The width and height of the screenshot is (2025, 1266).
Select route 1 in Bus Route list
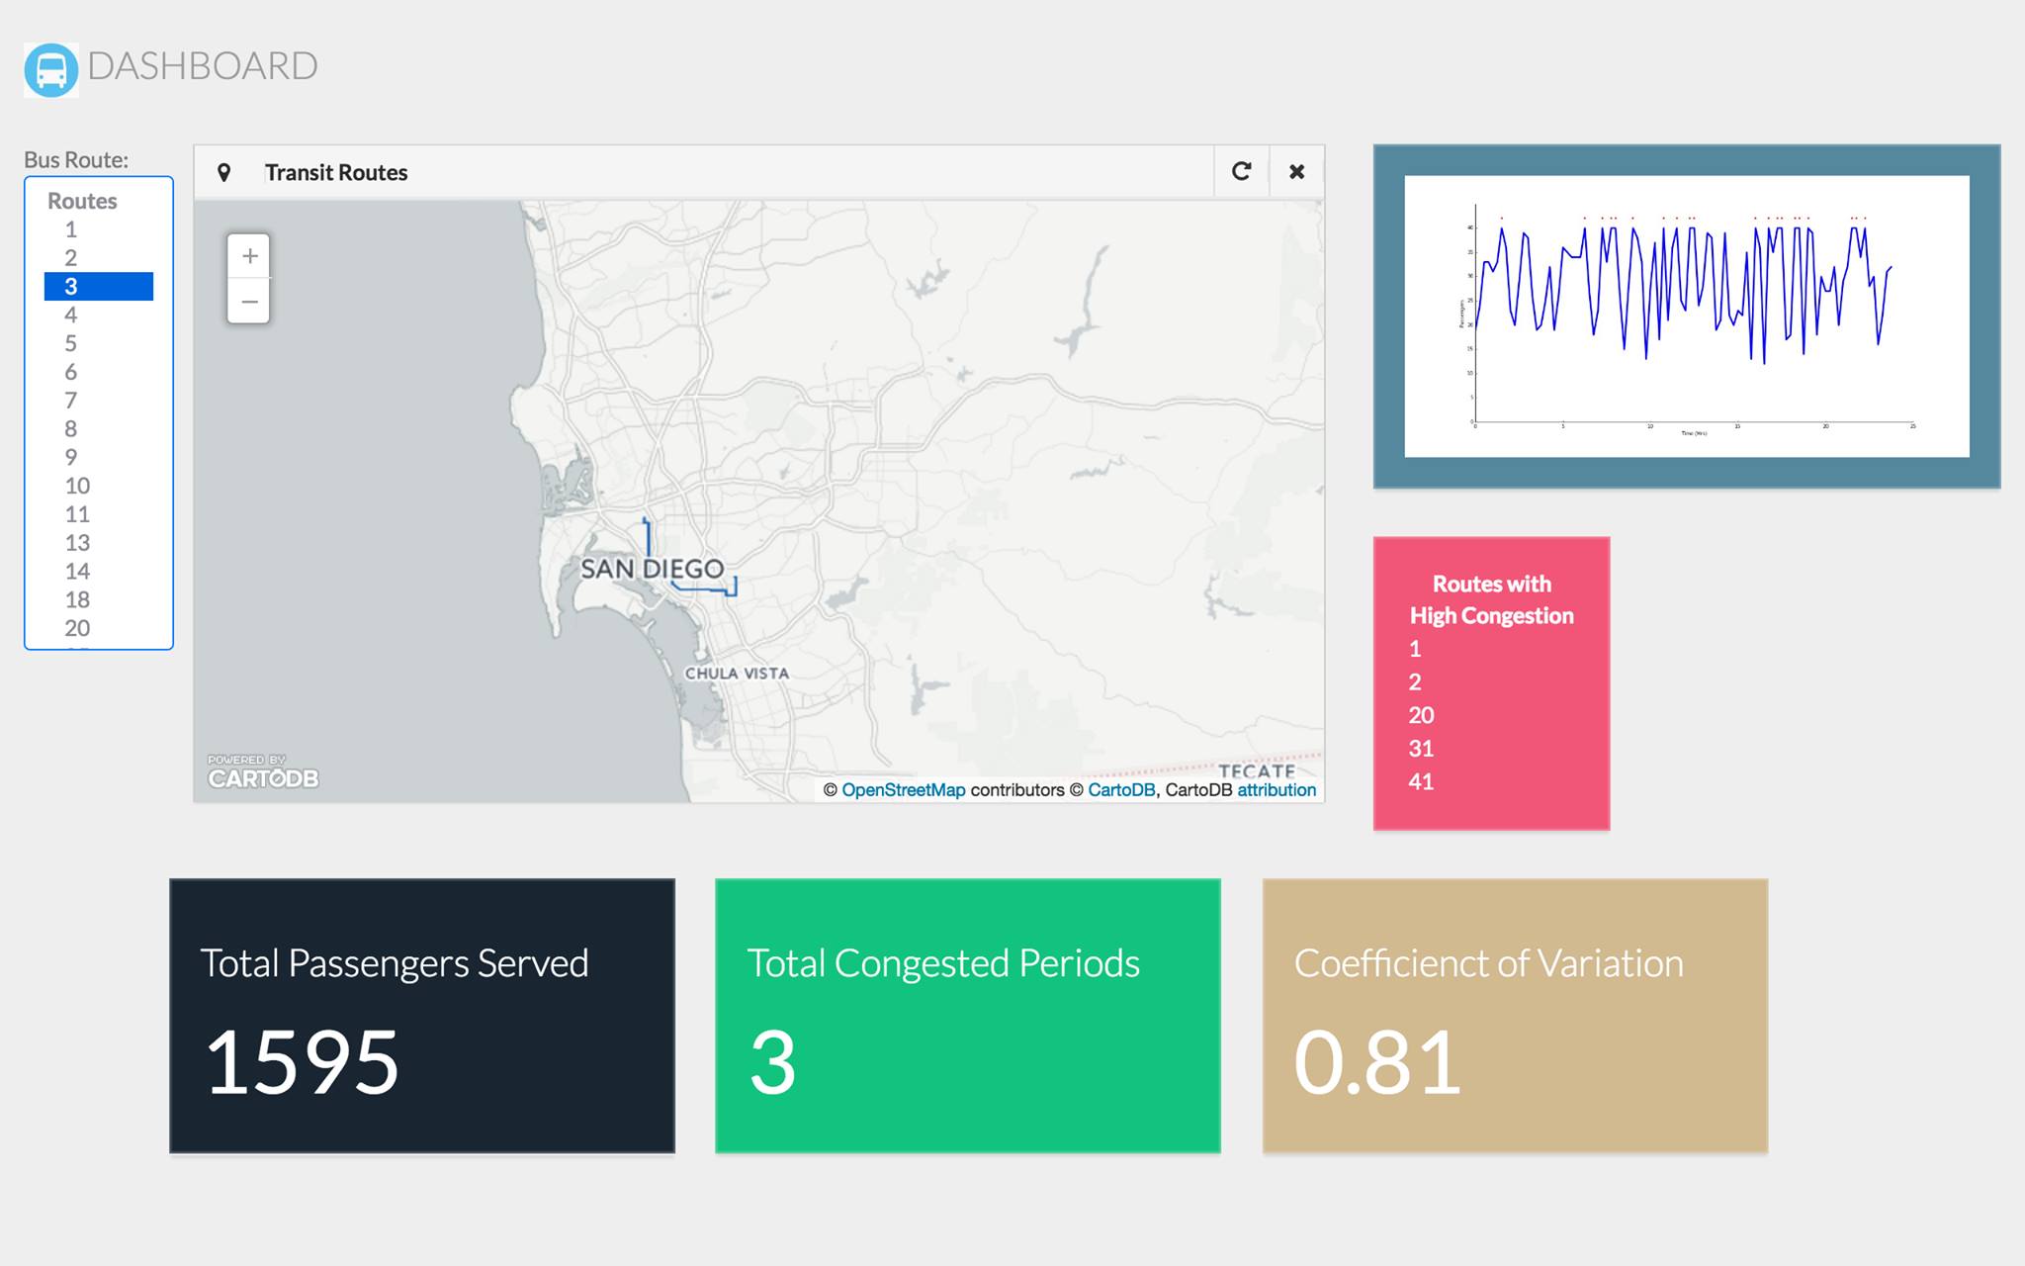71,229
